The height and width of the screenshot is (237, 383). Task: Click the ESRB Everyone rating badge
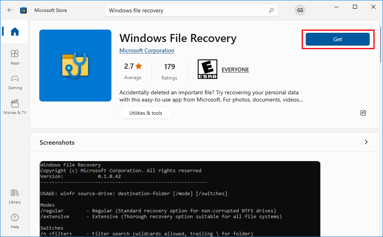coord(208,69)
